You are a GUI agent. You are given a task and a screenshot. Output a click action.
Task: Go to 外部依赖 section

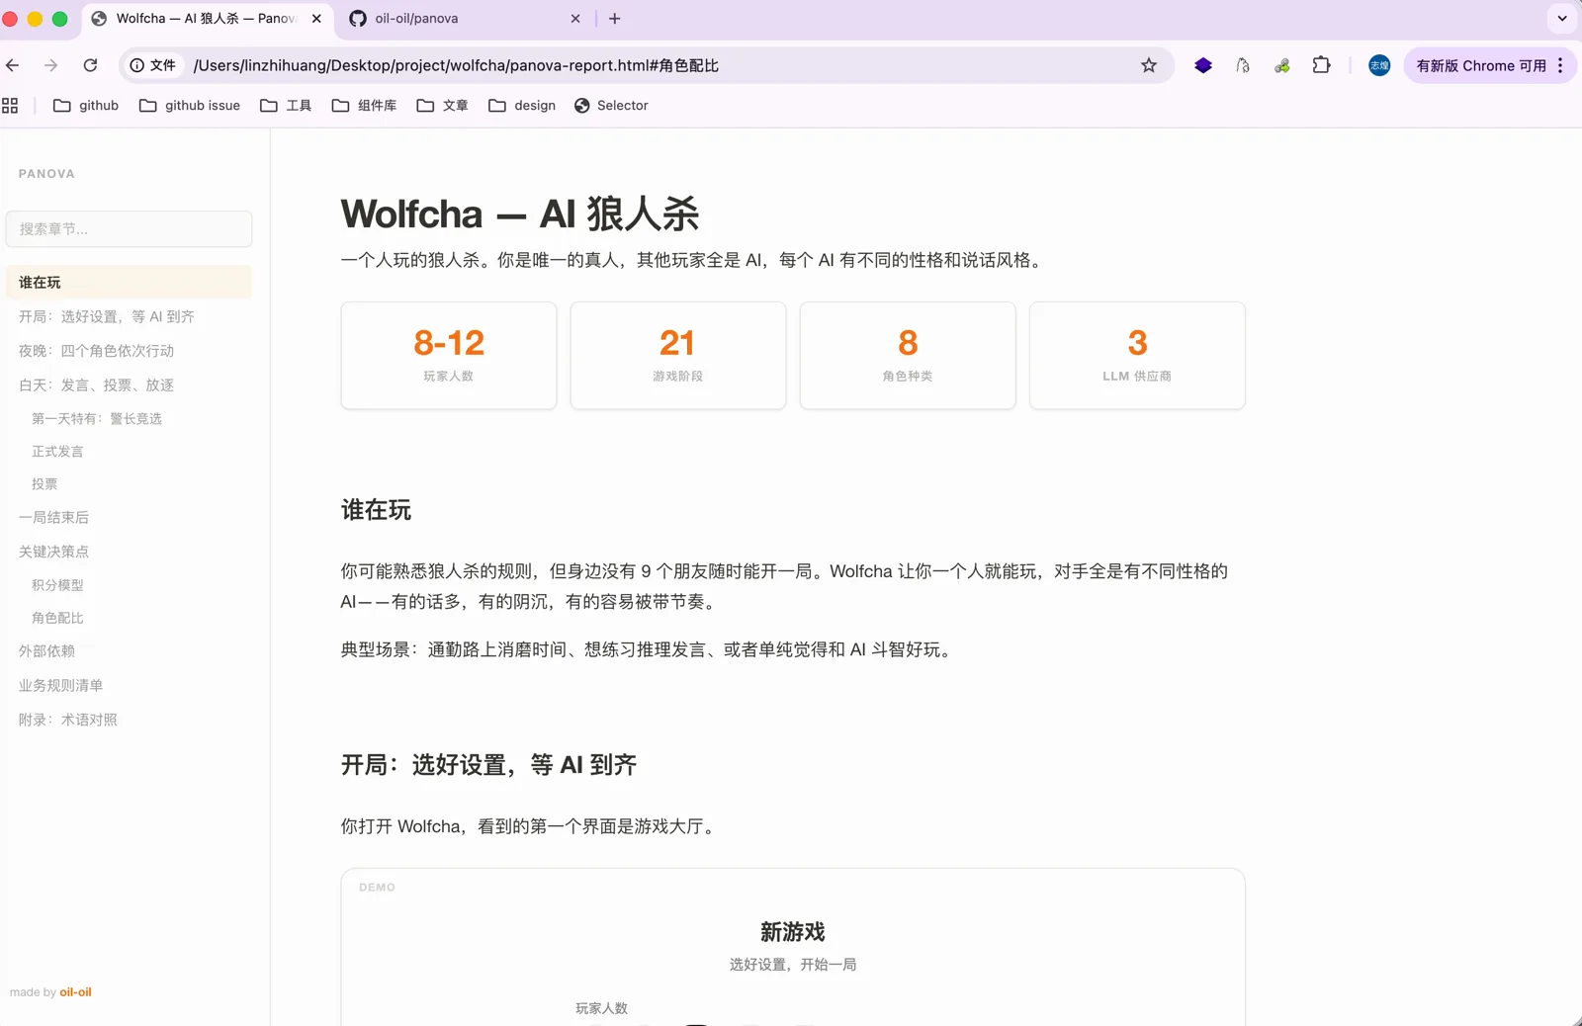(46, 651)
